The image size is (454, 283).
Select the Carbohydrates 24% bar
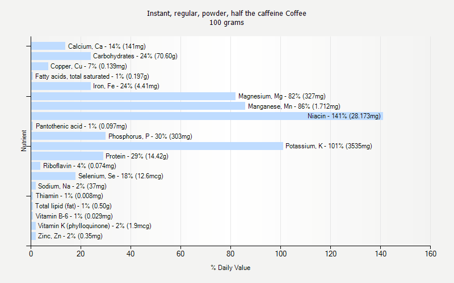(61, 56)
